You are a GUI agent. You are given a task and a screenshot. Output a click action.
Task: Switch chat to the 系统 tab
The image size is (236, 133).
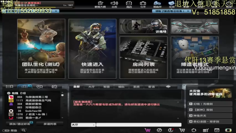pos(136,87)
